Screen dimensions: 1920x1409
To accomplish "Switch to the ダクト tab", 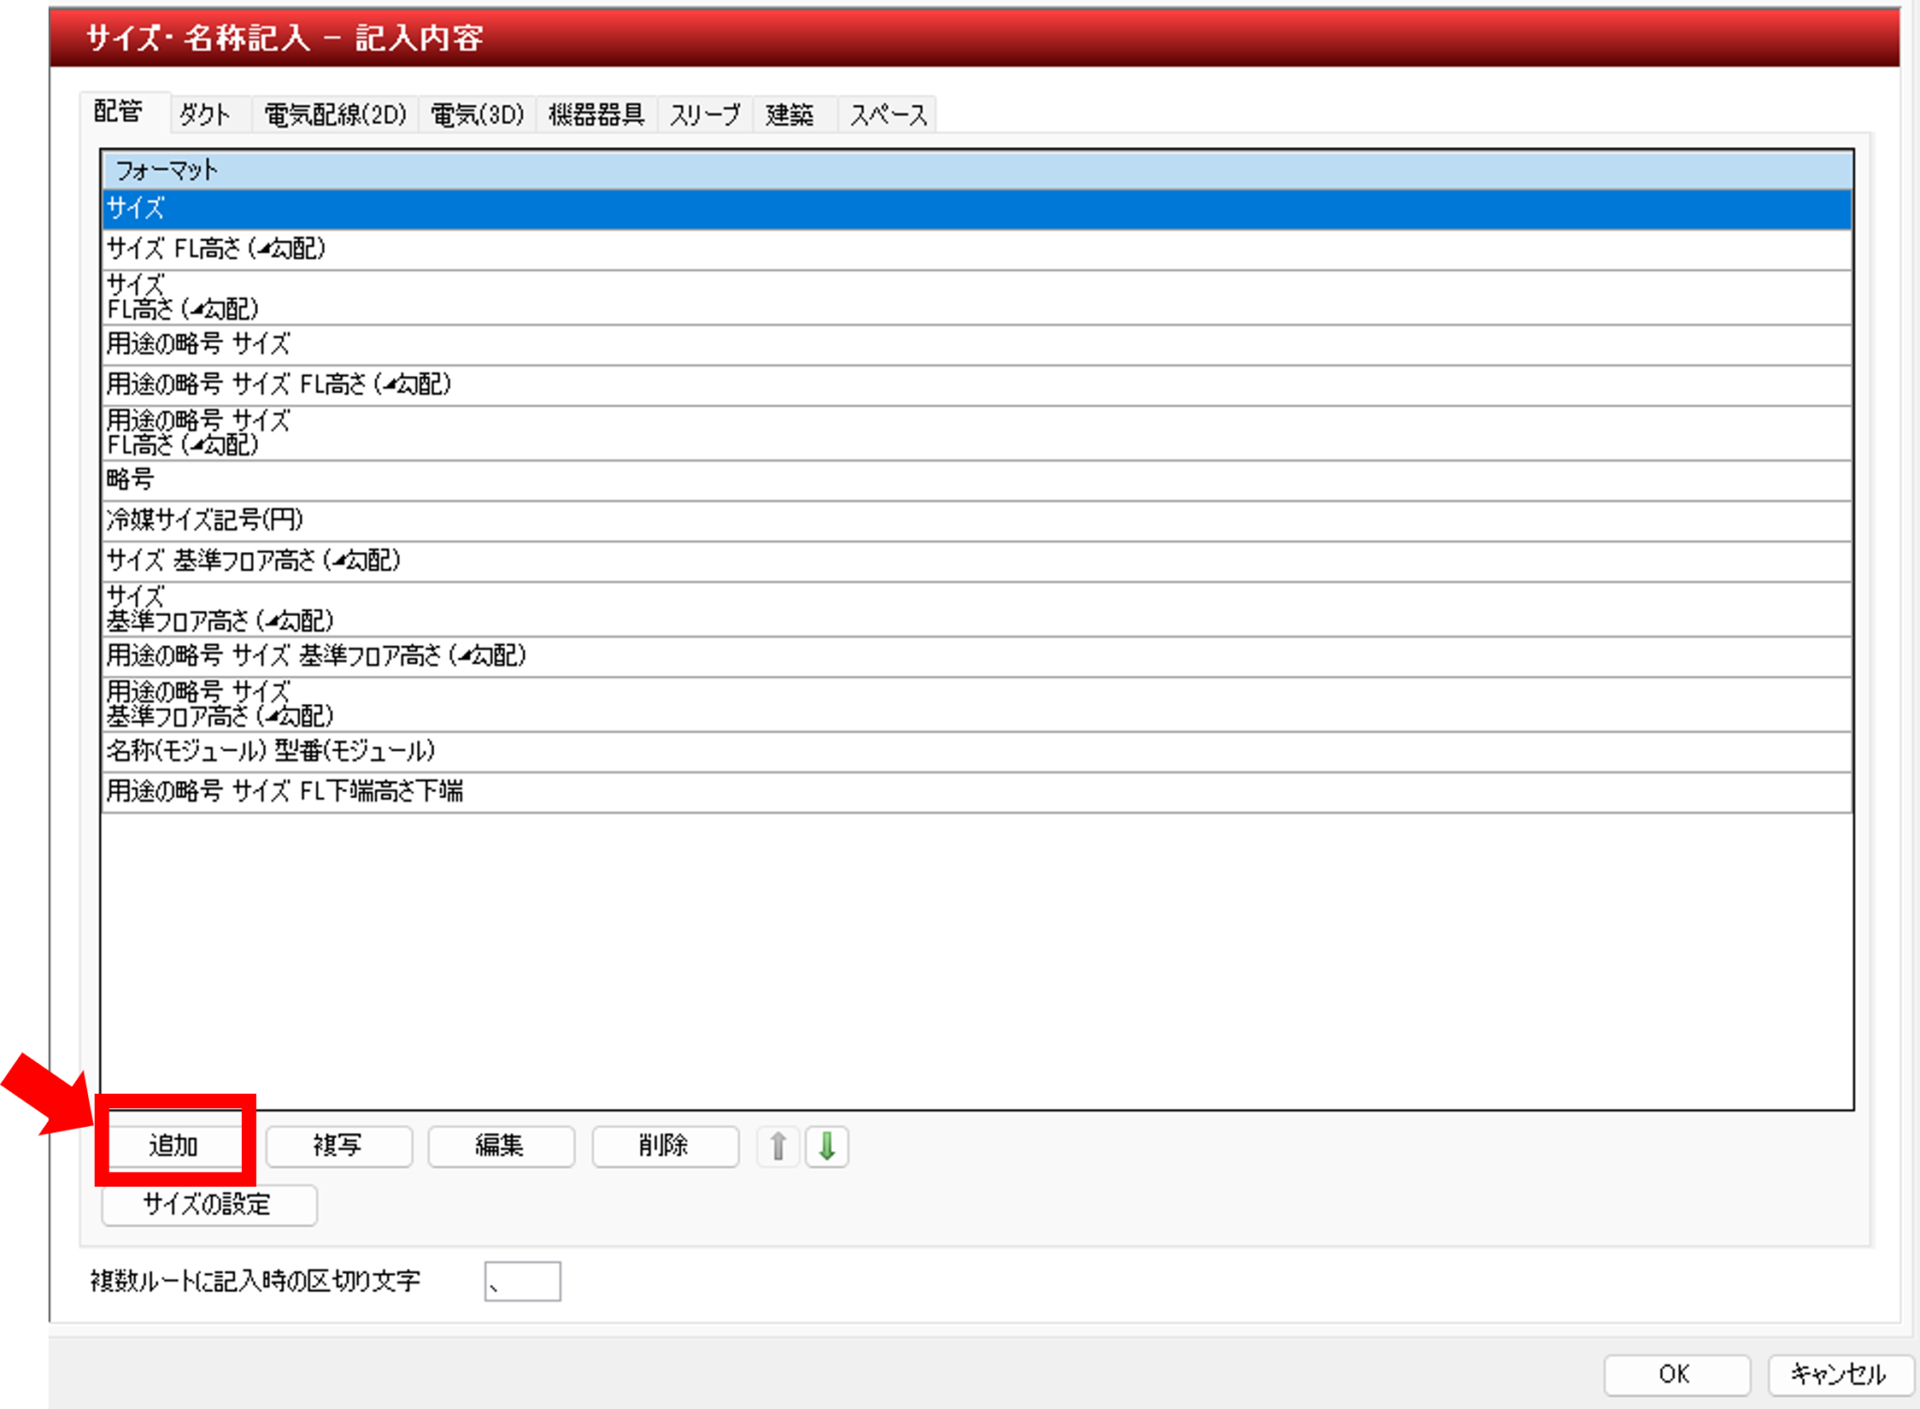I will tap(204, 114).
